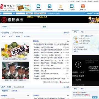Click 发布信息 in the 房产·车辆 header
The image size is (99, 99).
[67, 87]
